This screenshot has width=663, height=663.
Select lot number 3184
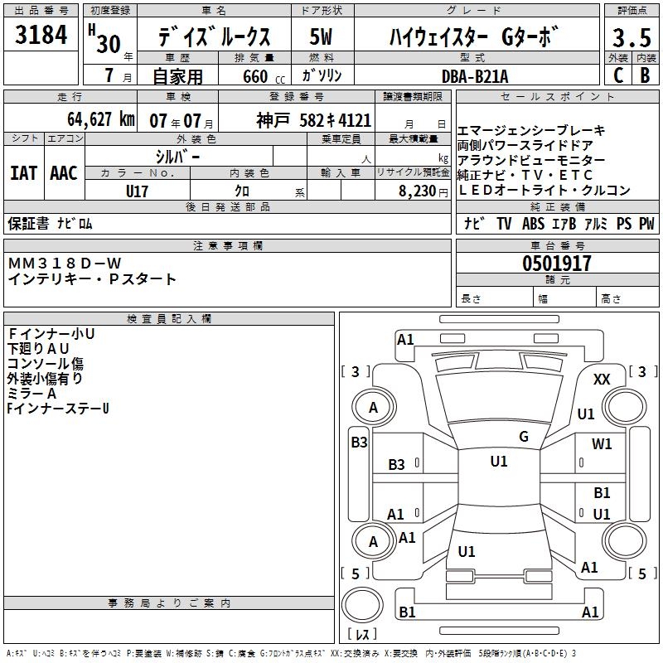pos(41,34)
